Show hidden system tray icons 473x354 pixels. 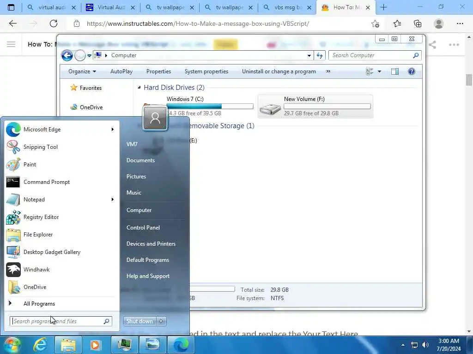click(403, 345)
